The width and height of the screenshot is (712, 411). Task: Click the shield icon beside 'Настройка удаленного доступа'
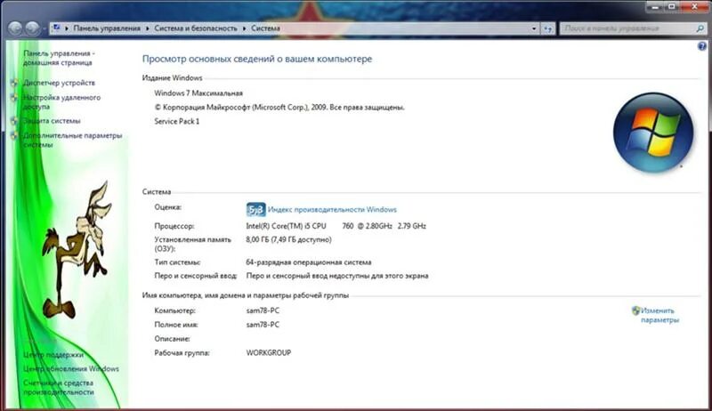(14, 98)
